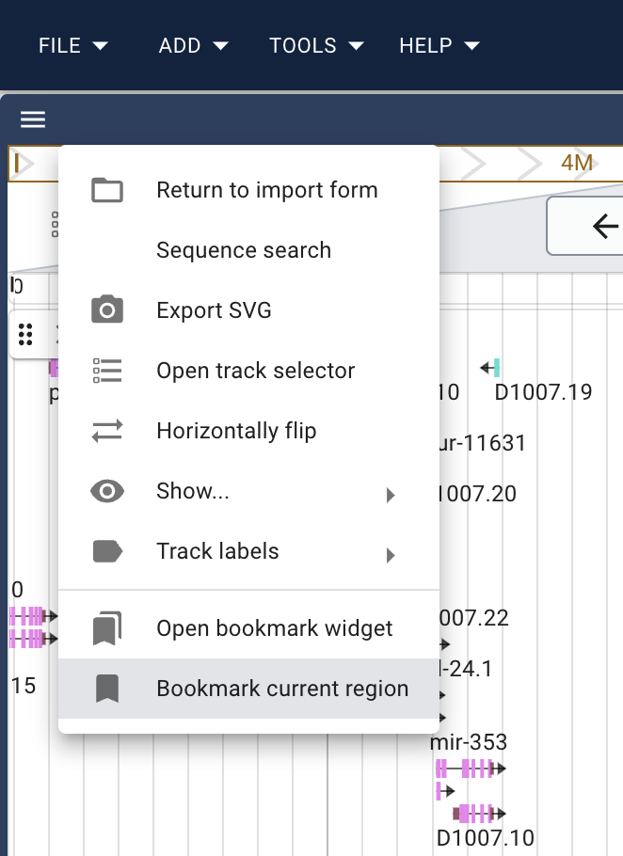Click the hamburger view menu icon
This screenshot has width=623, height=856.
point(33,119)
